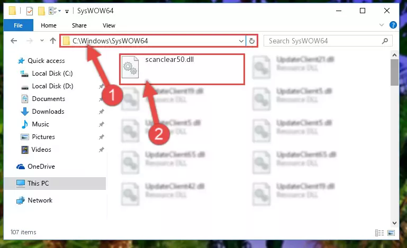This screenshot has width=407, height=248.
Task: Click the pin icon next to Downloads
Action: [101, 112]
